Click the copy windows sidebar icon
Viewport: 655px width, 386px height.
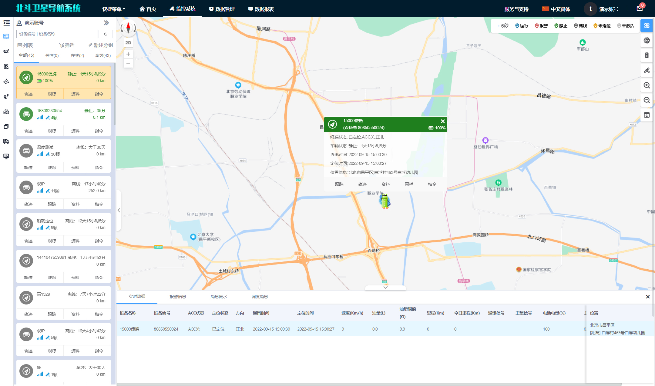tap(6, 126)
